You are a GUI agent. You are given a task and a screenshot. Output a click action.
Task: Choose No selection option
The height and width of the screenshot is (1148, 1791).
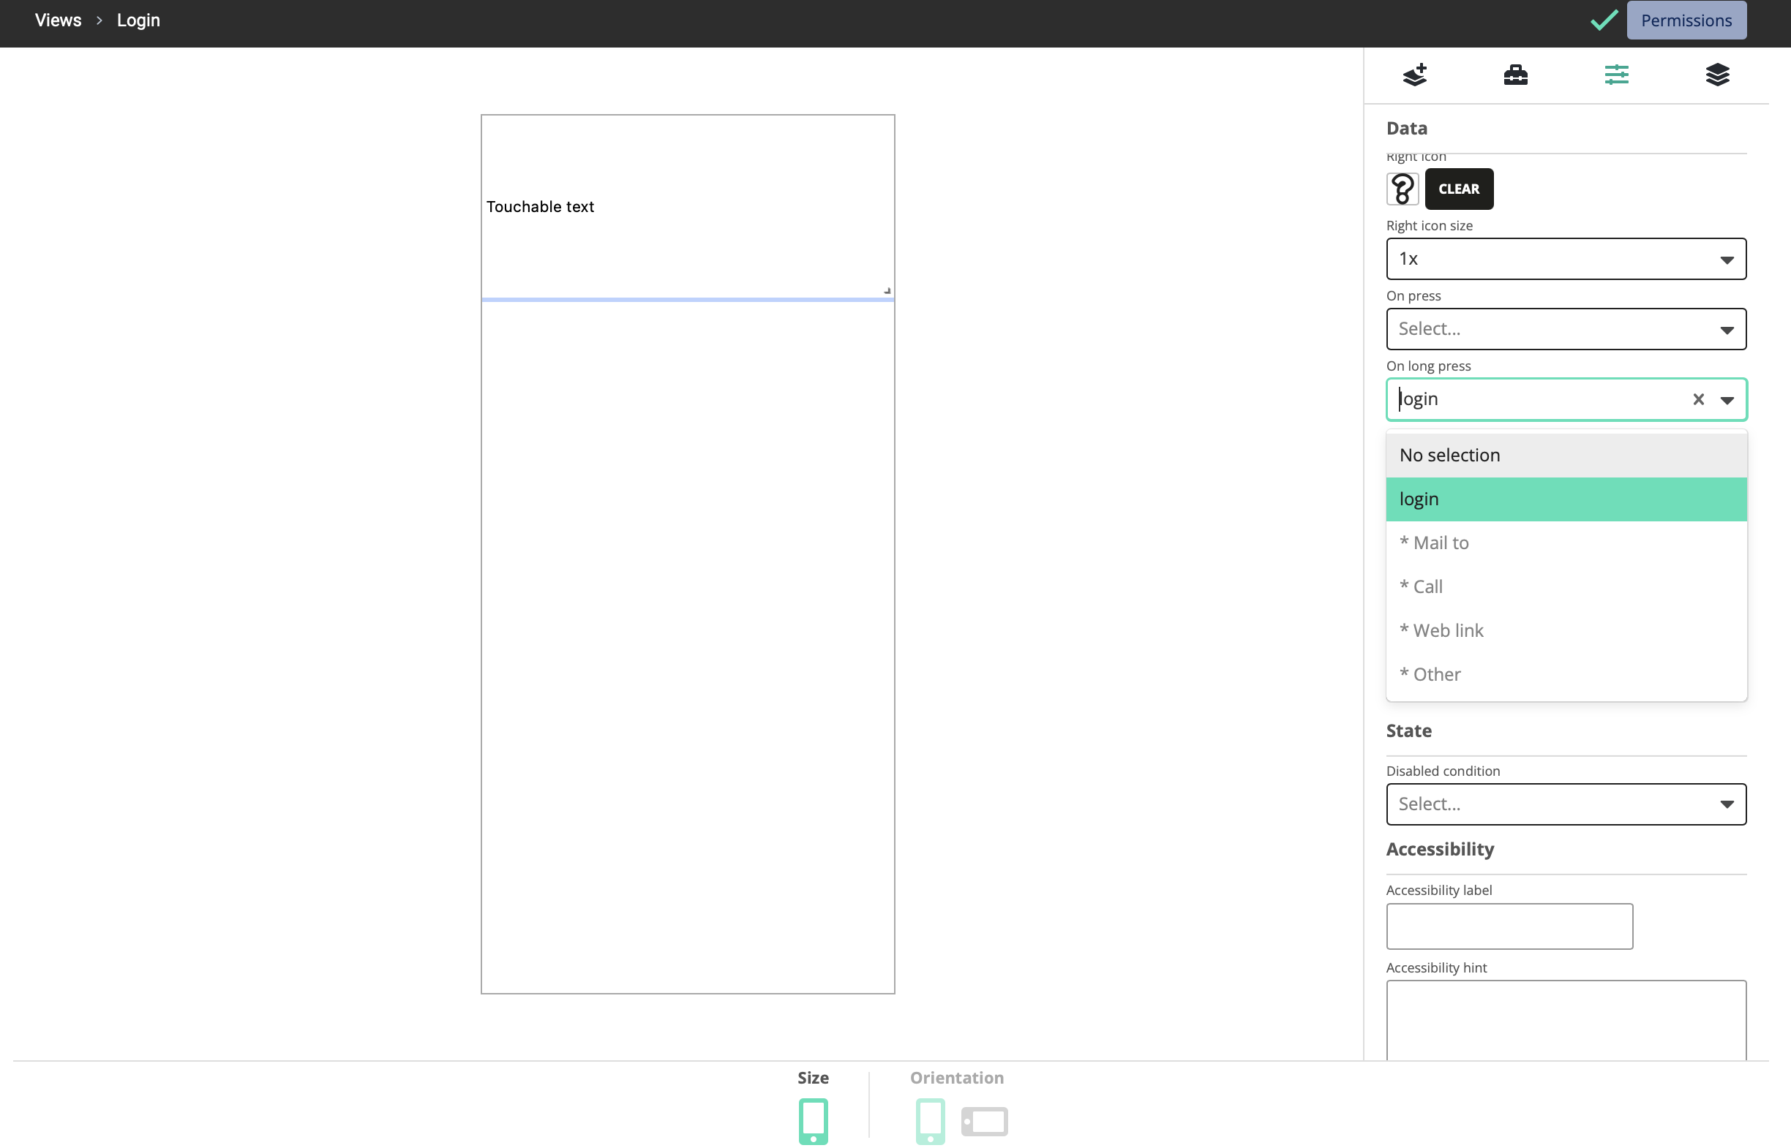click(x=1566, y=455)
